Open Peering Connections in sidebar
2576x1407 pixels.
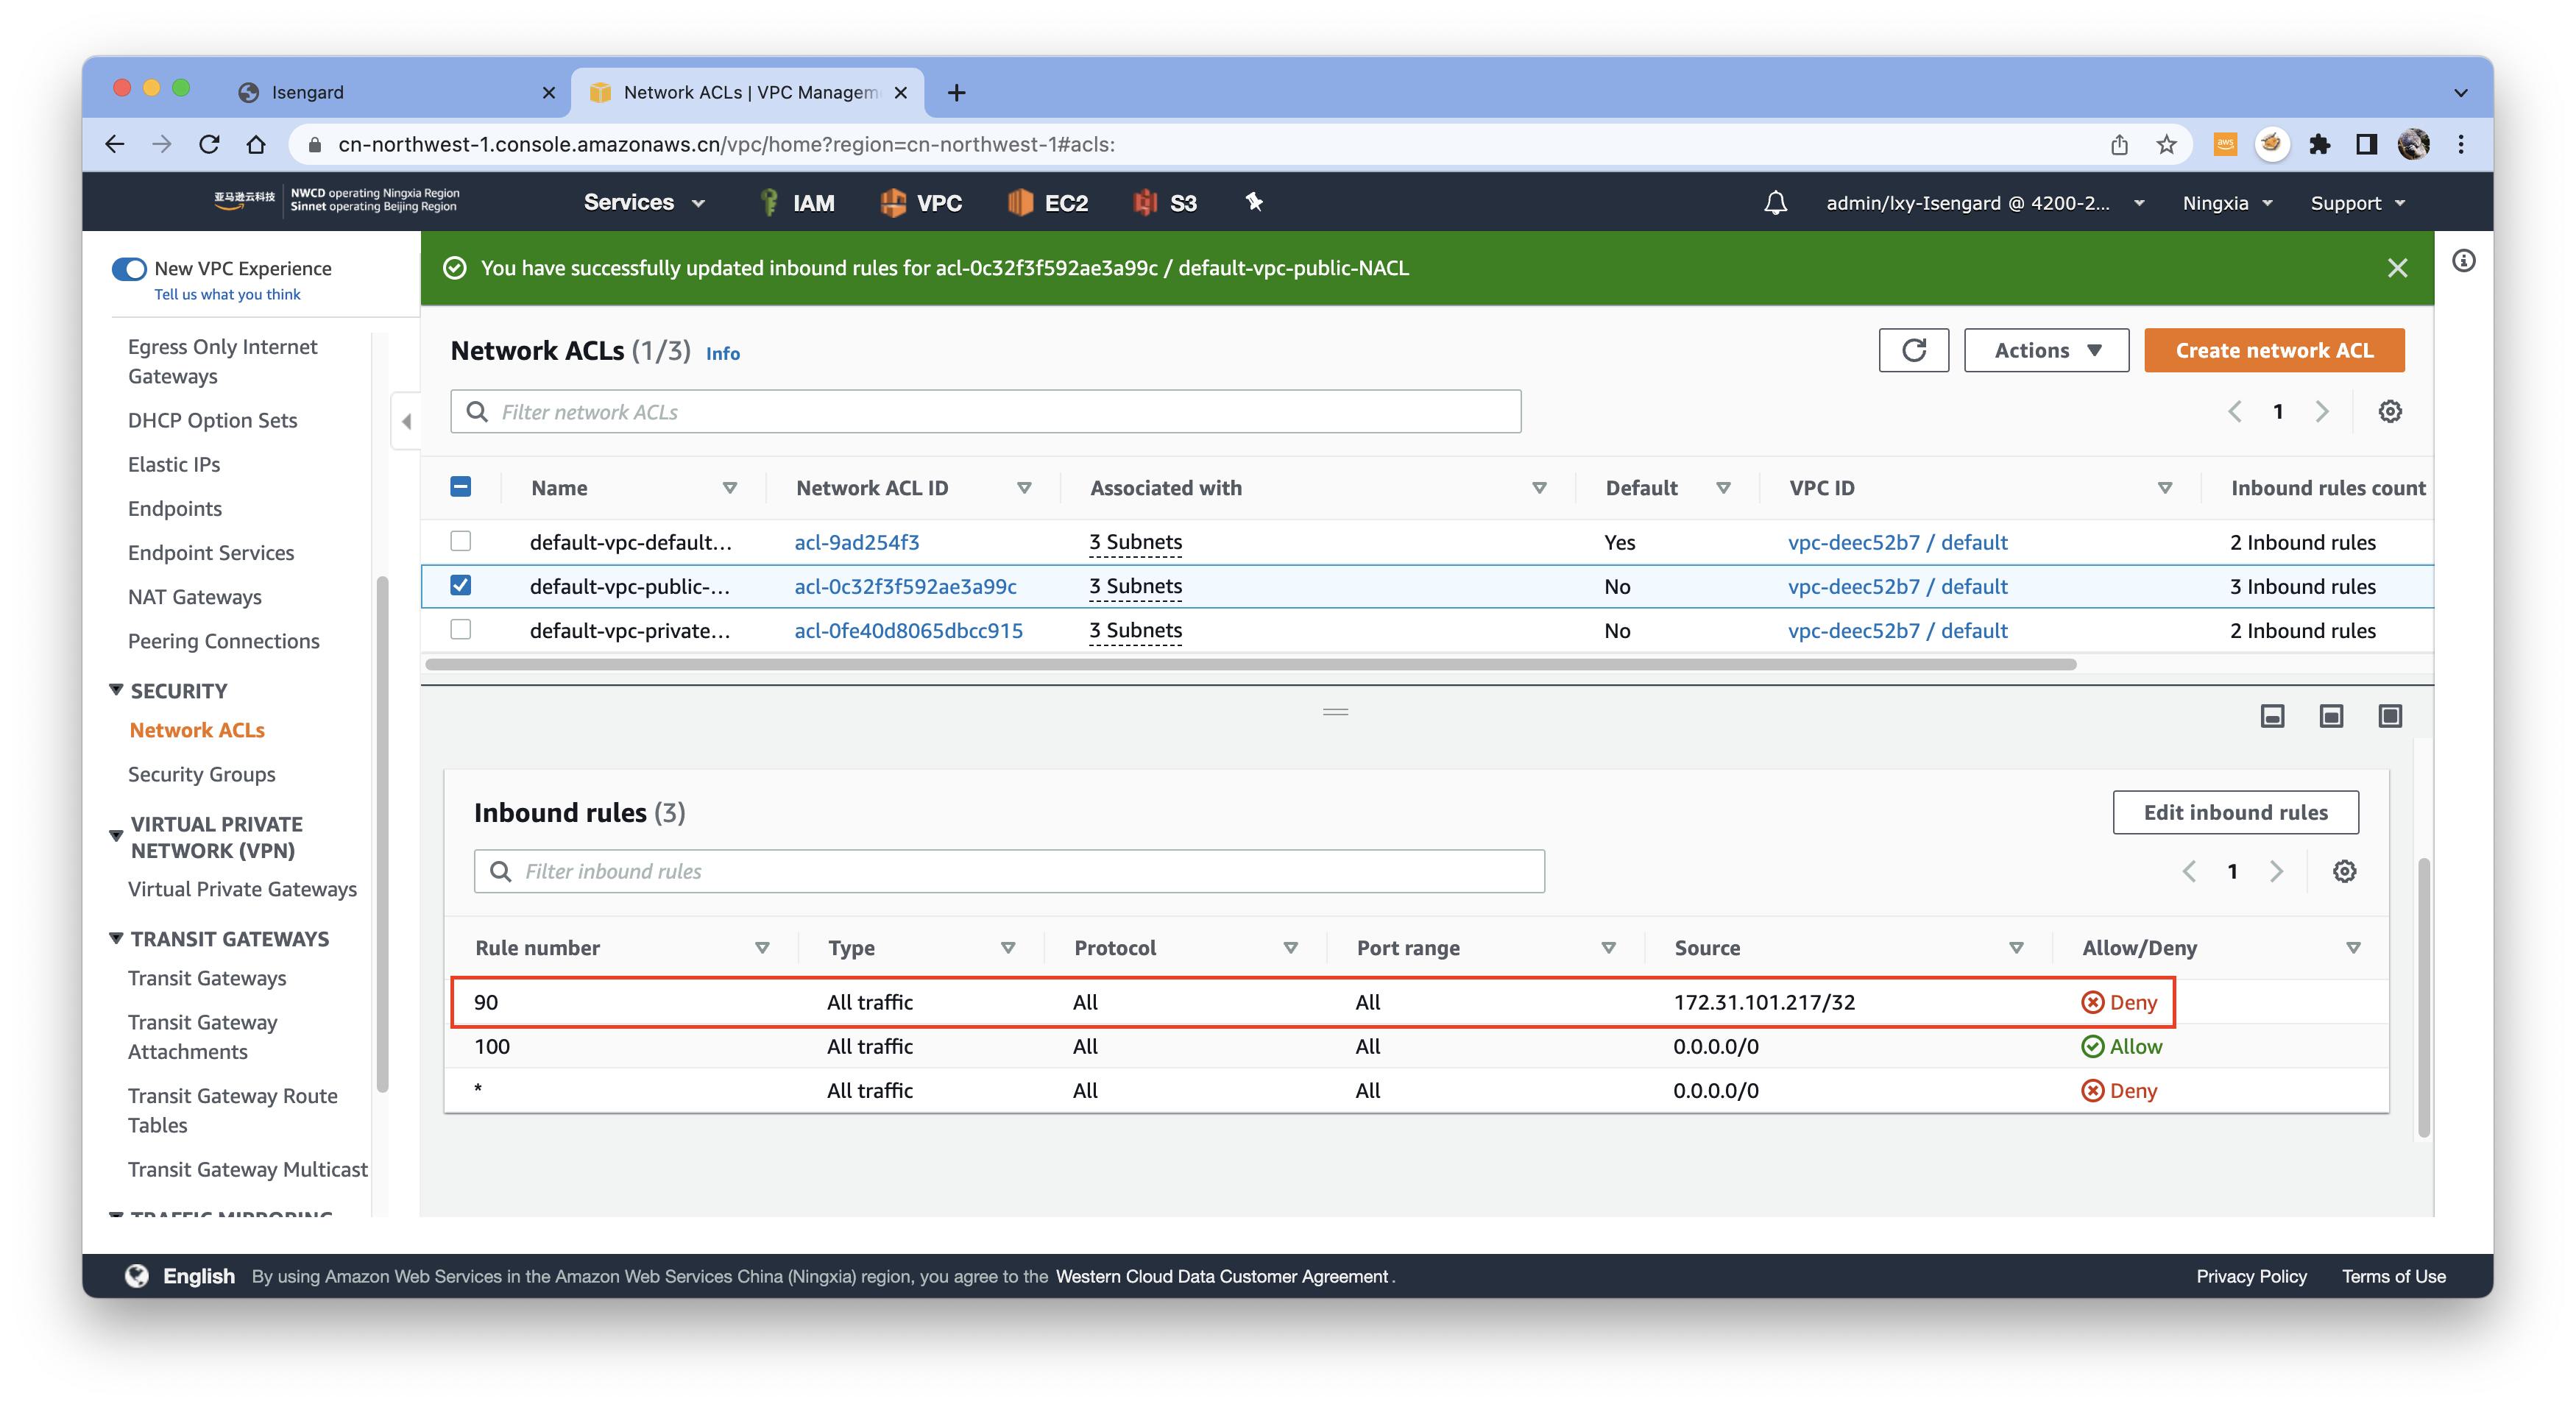coord(223,641)
